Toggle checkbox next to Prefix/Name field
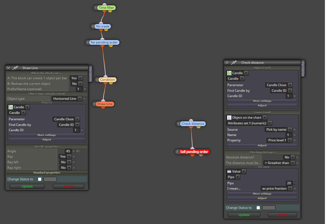The image size is (326, 224). tap(85, 89)
